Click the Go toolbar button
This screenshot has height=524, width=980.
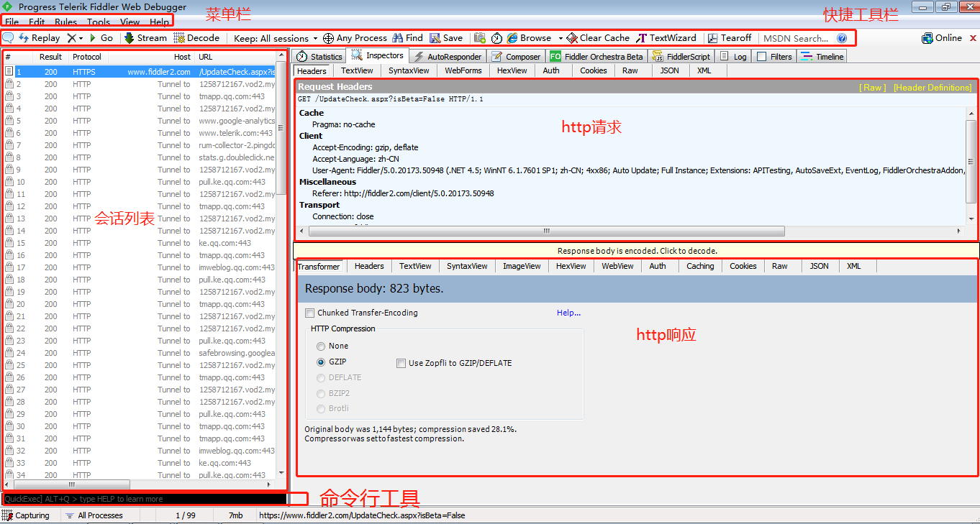tap(101, 38)
